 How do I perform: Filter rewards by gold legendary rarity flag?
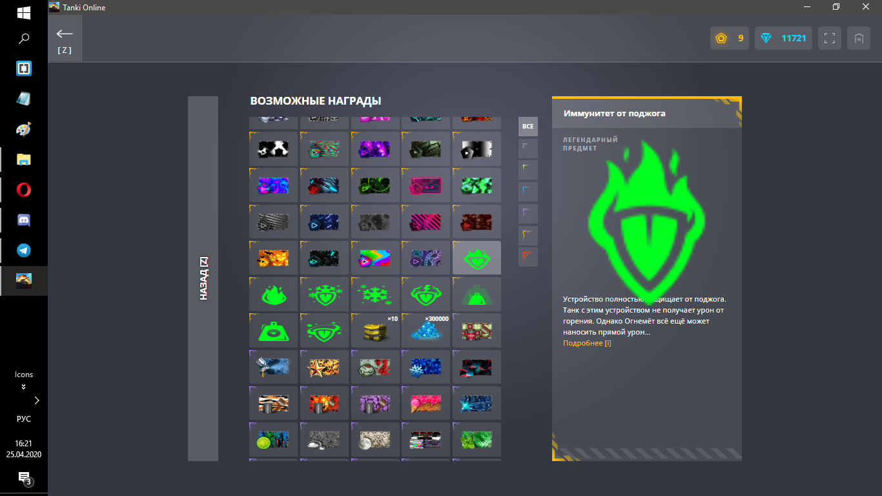[x=528, y=235]
